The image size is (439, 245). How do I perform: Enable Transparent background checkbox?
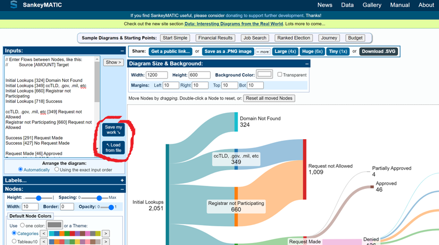(x=280, y=75)
